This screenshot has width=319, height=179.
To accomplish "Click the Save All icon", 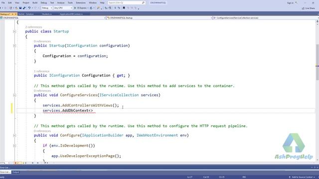I will pos(24,8).
